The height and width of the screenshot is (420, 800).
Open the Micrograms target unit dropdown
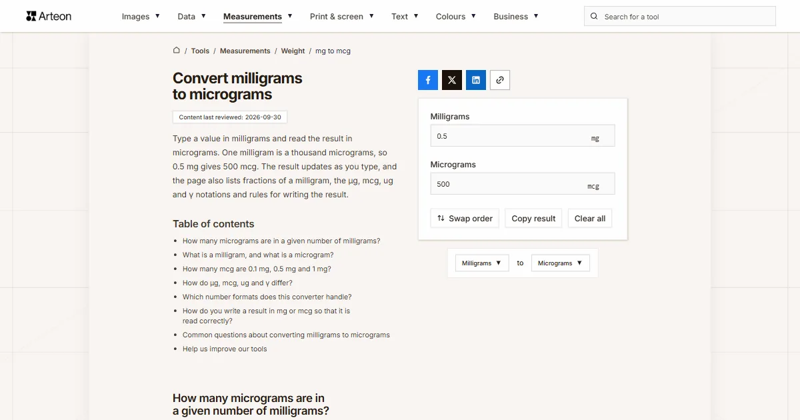(560, 263)
